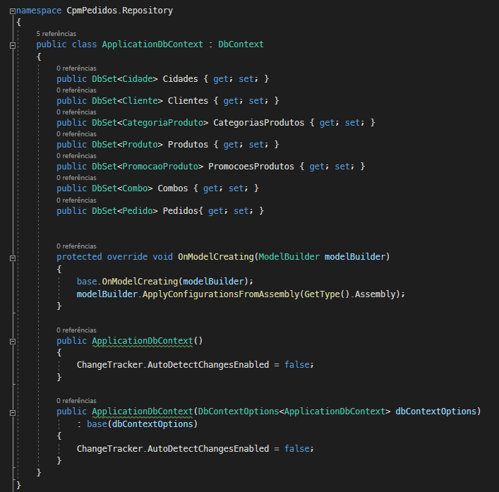The width and height of the screenshot is (499, 492).
Task: Open '0 referências' CodeLens above Clientes
Action: point(76,90)
